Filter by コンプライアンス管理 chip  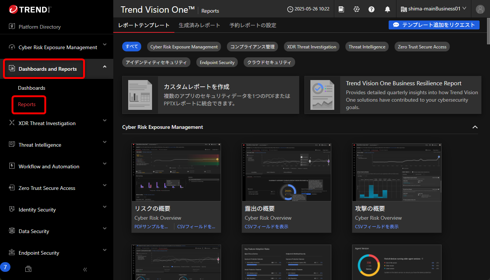click(252, 47)
